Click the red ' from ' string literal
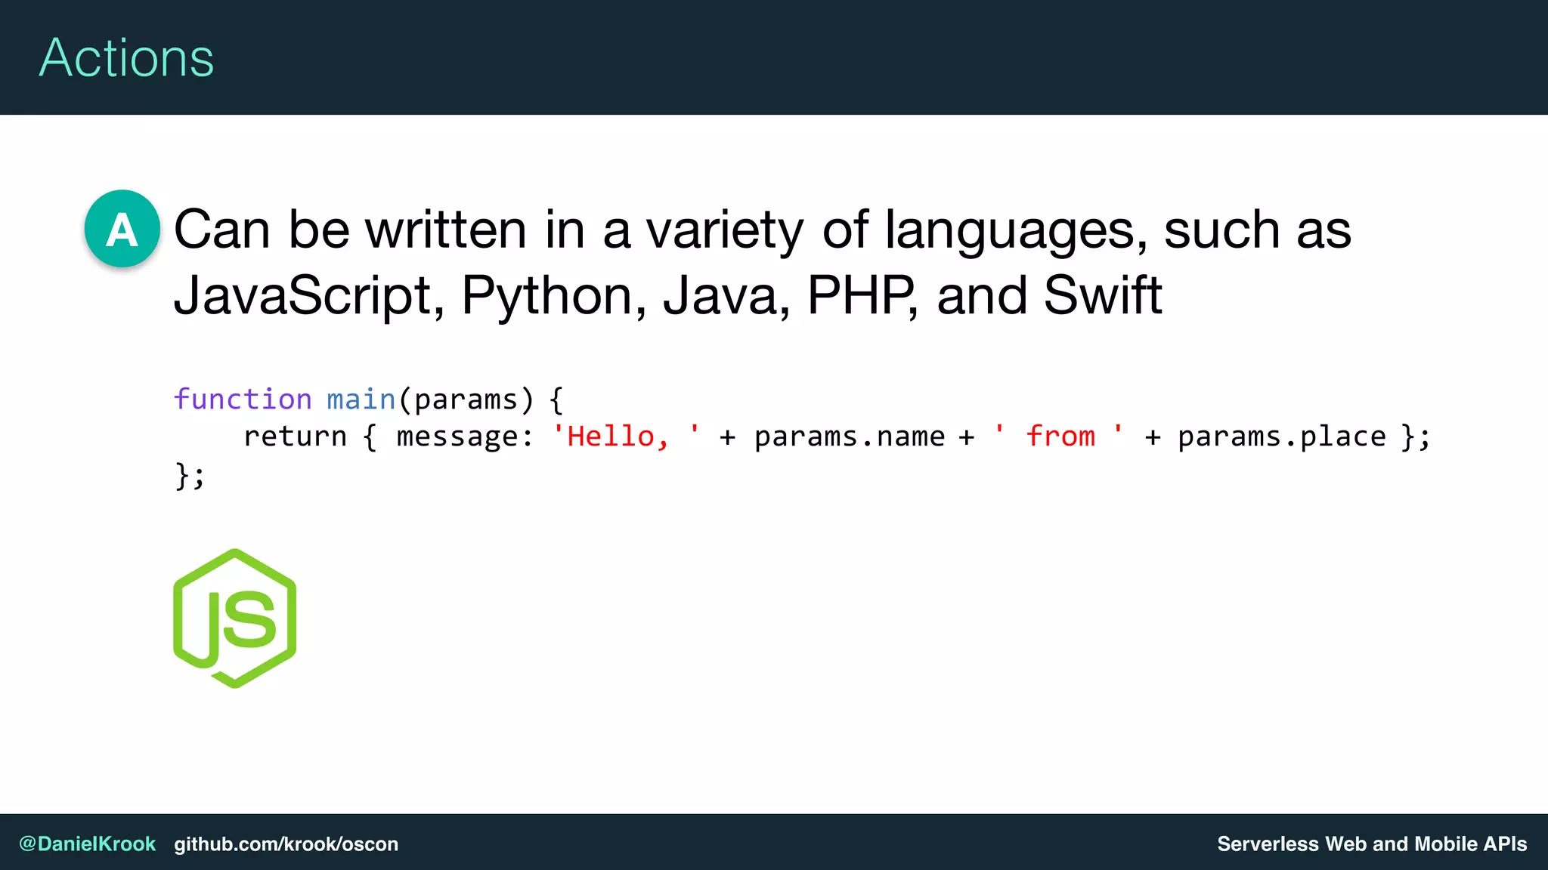Image resolution: width=1548 pixels, height=870 pixels. pyautogui.click(x=1059, y=437)
